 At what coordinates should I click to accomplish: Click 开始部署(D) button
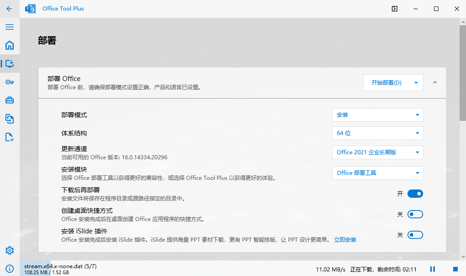click(386, 82)
